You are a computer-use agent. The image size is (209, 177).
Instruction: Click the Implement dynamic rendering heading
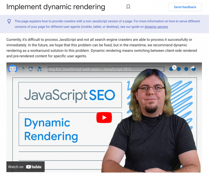point(56,7)
